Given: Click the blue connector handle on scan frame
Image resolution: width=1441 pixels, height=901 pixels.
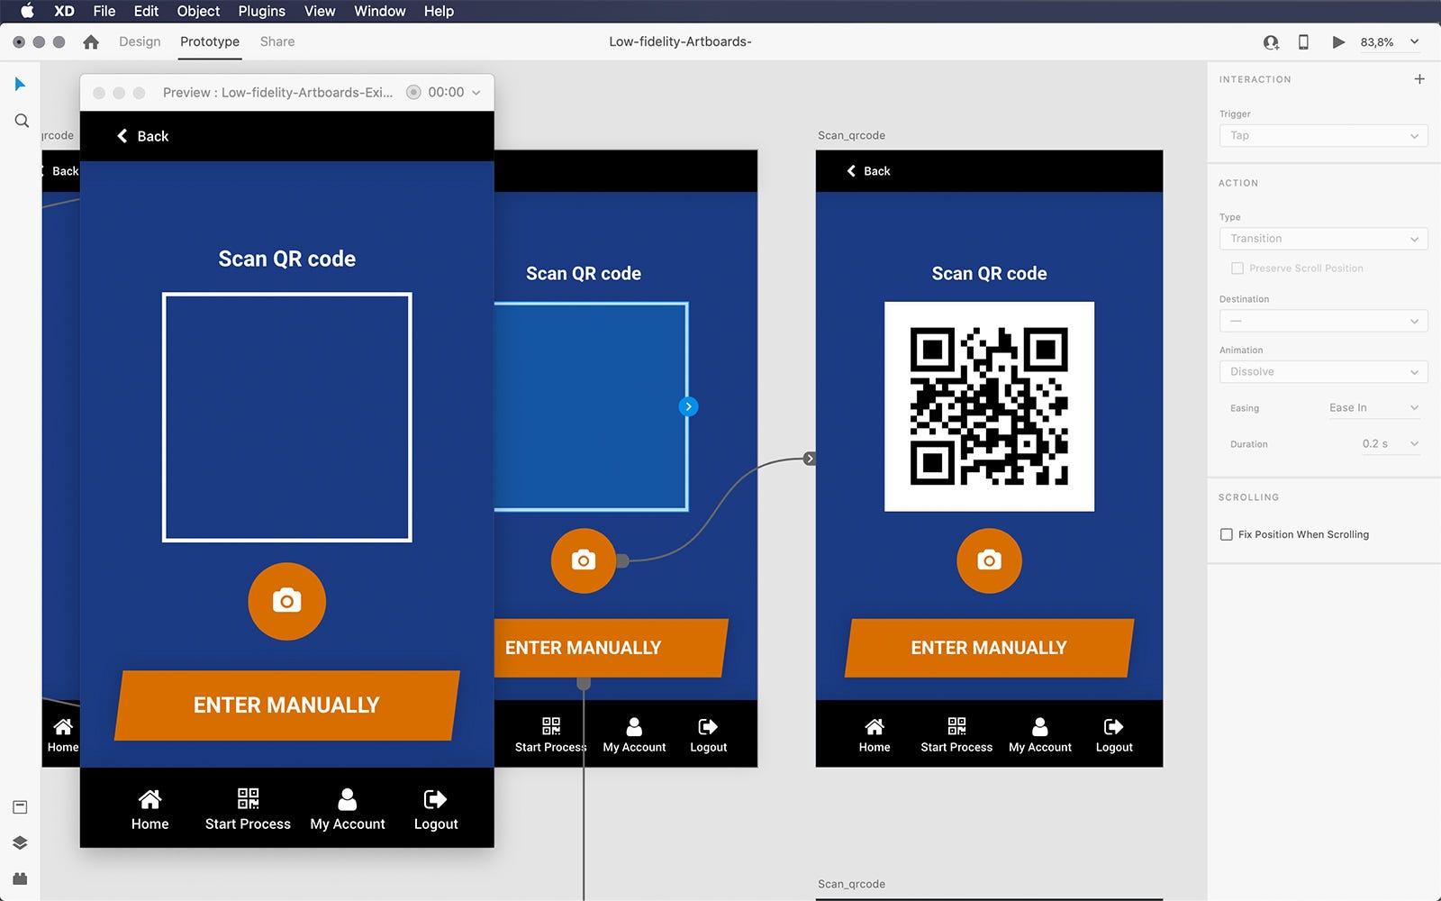Looking at the screenshot, I should point(688,406).
